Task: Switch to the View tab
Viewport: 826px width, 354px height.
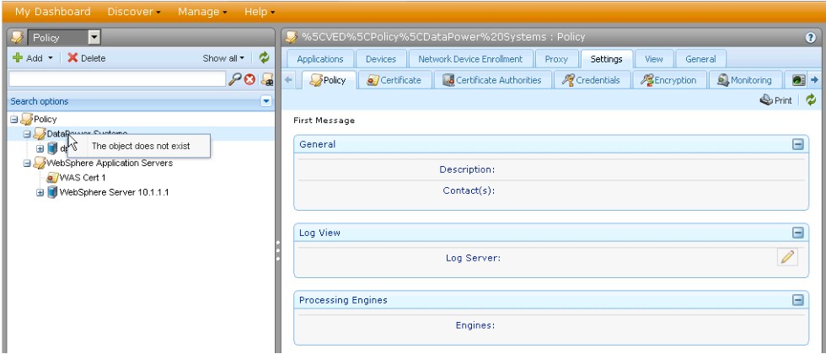Action: tap(654, 59)
